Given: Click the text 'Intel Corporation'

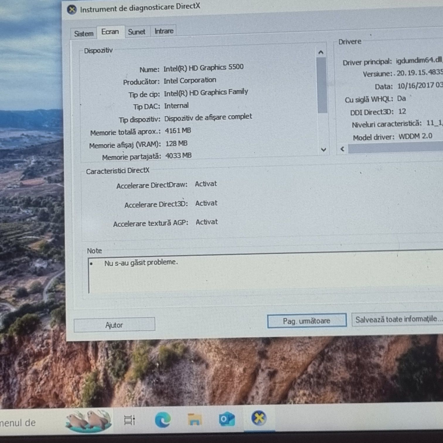Looking at the screenshot, I should point(190,80).
